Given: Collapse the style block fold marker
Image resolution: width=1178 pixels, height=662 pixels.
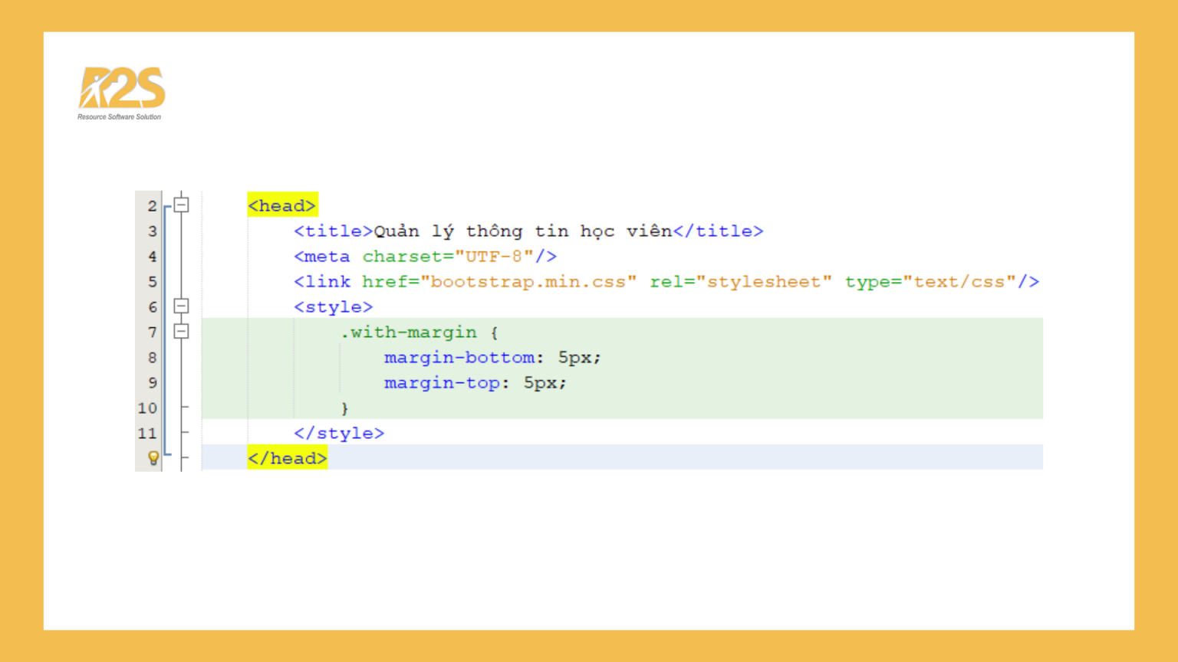Looking at the screenshot, I should [181, 306].
